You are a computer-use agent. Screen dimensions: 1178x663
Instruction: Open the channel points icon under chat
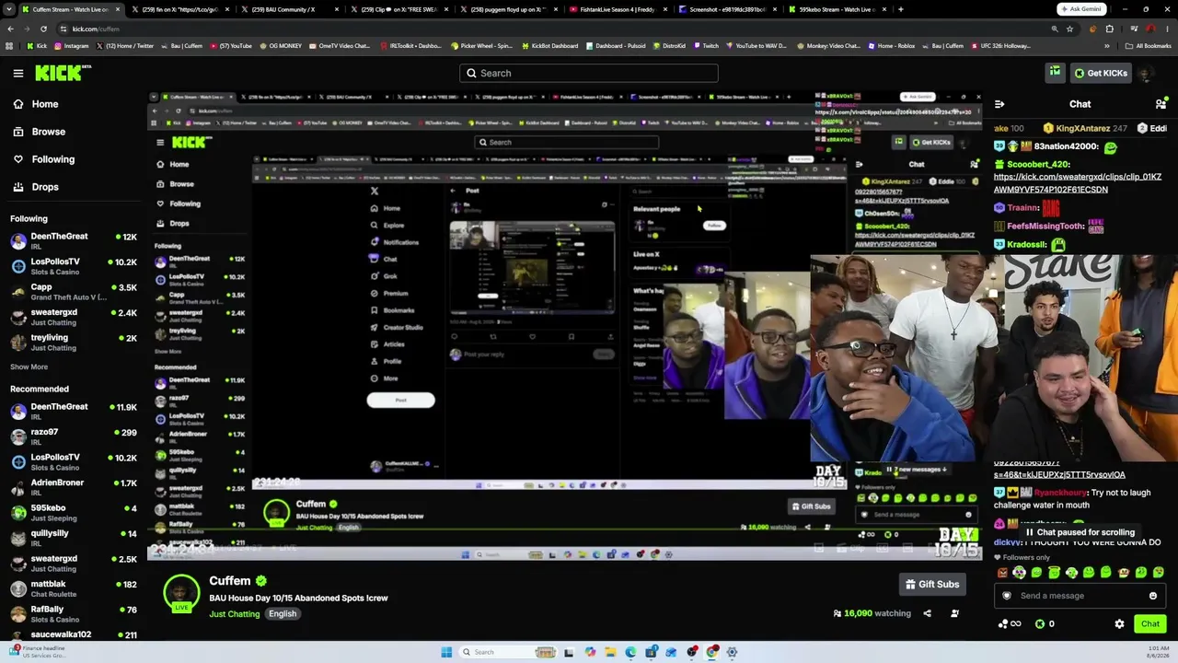click(x=1010, y=624)
